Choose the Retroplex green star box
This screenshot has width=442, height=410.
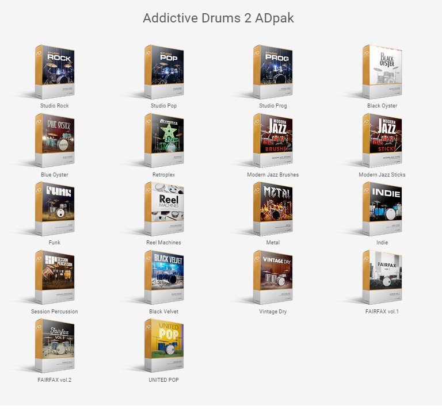[164, 140]
